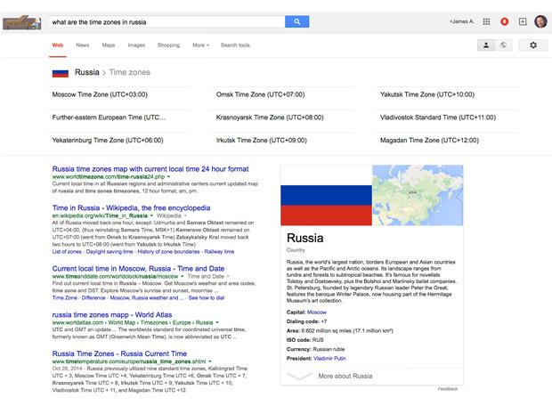Select Vladivostok Standard Time (UTC+11:00)
Image resolution: width=552 pixels, height=414 pixels.
[x=437, y=118]
